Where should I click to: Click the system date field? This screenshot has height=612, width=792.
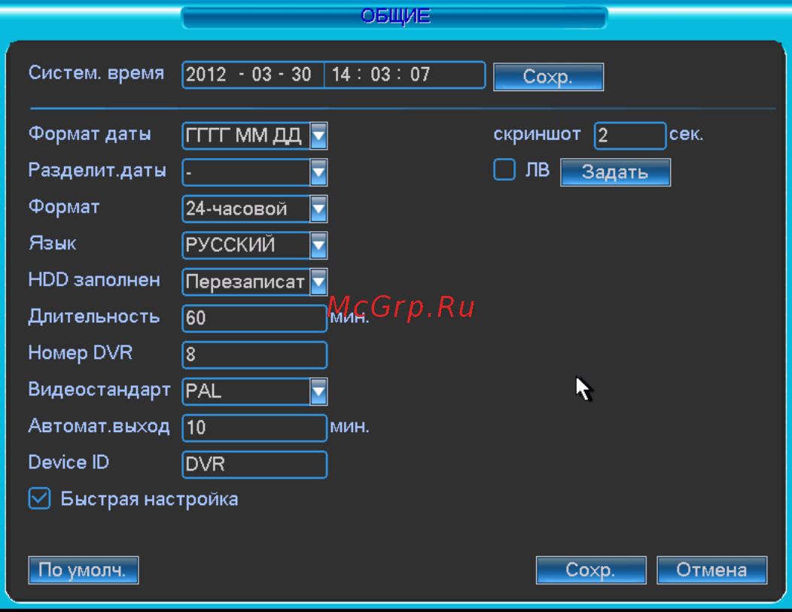(252, 75)
